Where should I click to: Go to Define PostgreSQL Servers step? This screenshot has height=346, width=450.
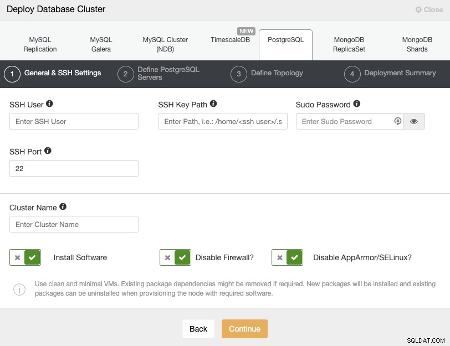click(168, 74)
